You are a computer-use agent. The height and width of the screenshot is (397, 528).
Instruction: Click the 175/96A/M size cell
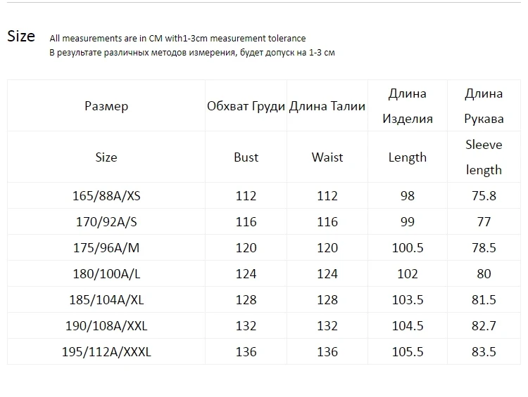click(106, 248)
